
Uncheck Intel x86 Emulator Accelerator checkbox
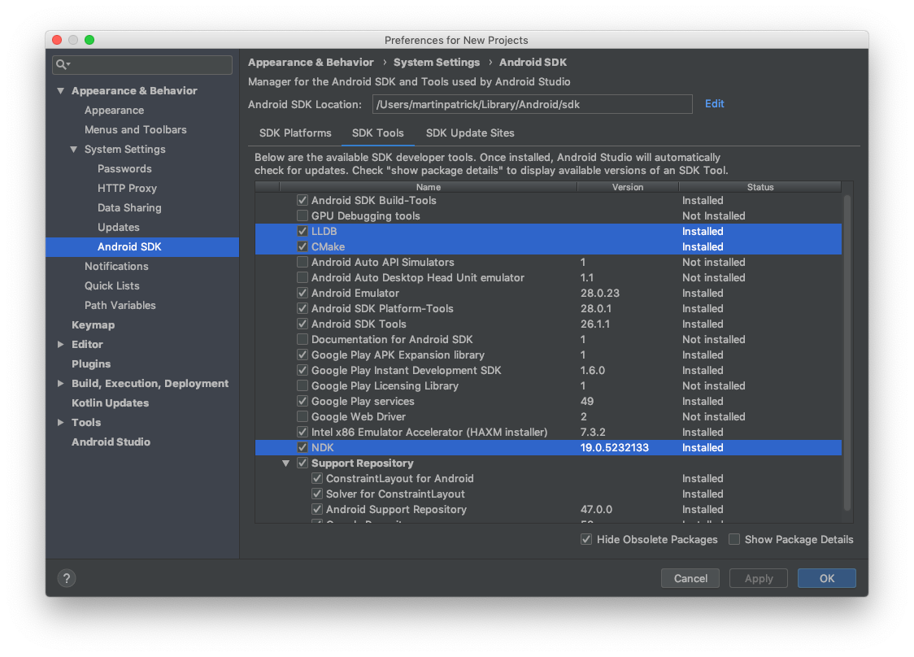(302, 432)
